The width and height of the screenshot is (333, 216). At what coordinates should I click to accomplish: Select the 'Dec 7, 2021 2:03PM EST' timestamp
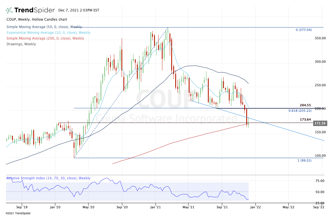(x=79, y=10)
